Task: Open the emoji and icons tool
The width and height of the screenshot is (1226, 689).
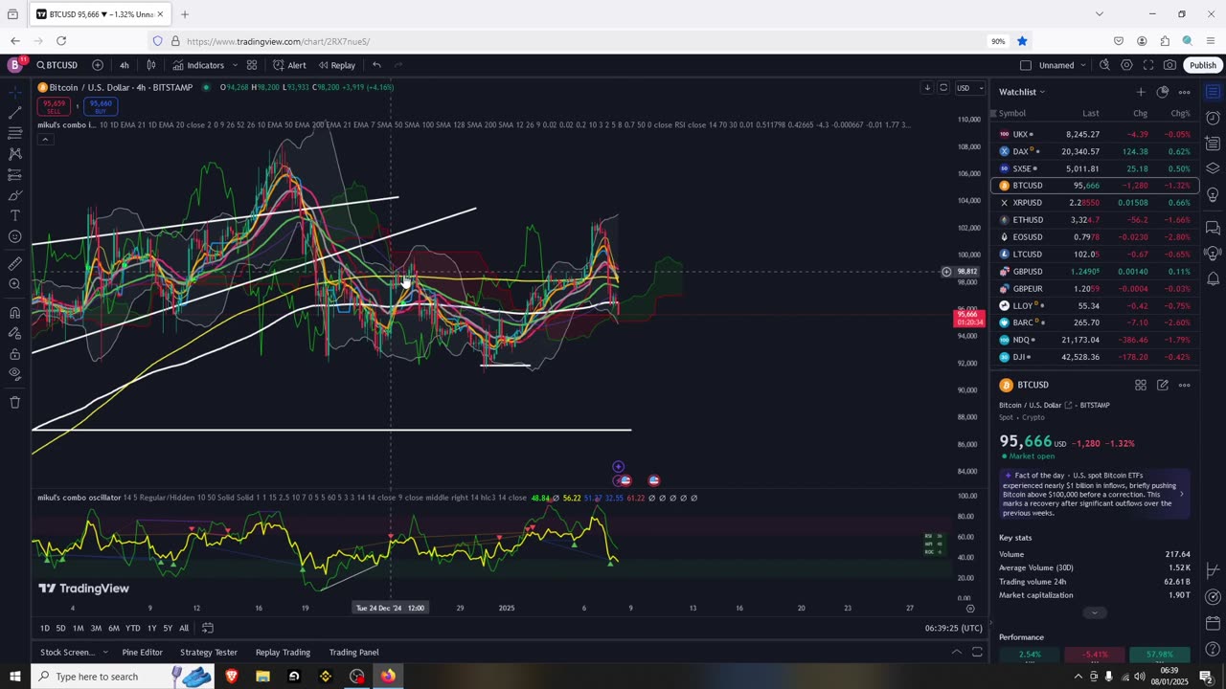Action: click(14, 236)
